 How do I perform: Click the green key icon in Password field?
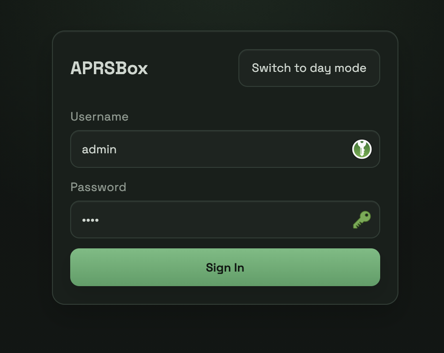coord(361,220)
